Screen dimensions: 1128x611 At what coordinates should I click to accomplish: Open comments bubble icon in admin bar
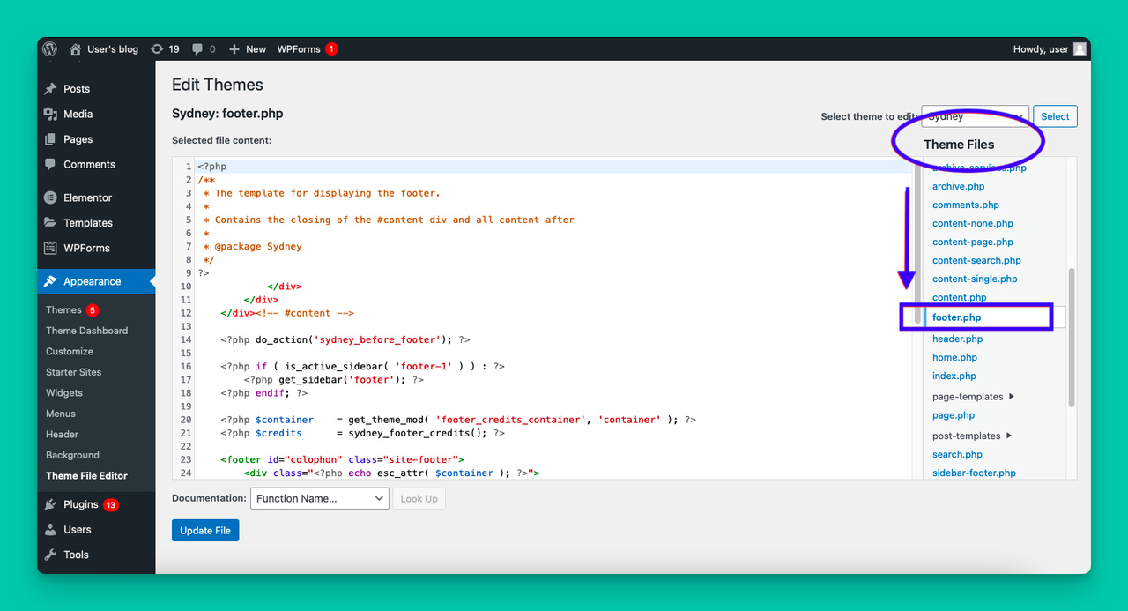pyautogui.click(x=197, y=49)
